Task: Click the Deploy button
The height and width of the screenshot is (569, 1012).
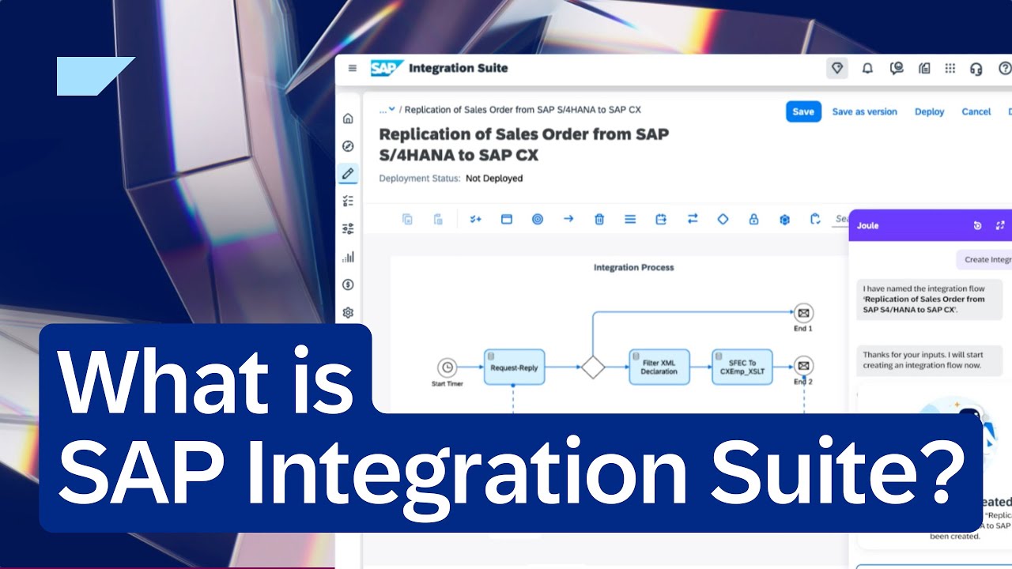Action: click(x=929, y=111)
